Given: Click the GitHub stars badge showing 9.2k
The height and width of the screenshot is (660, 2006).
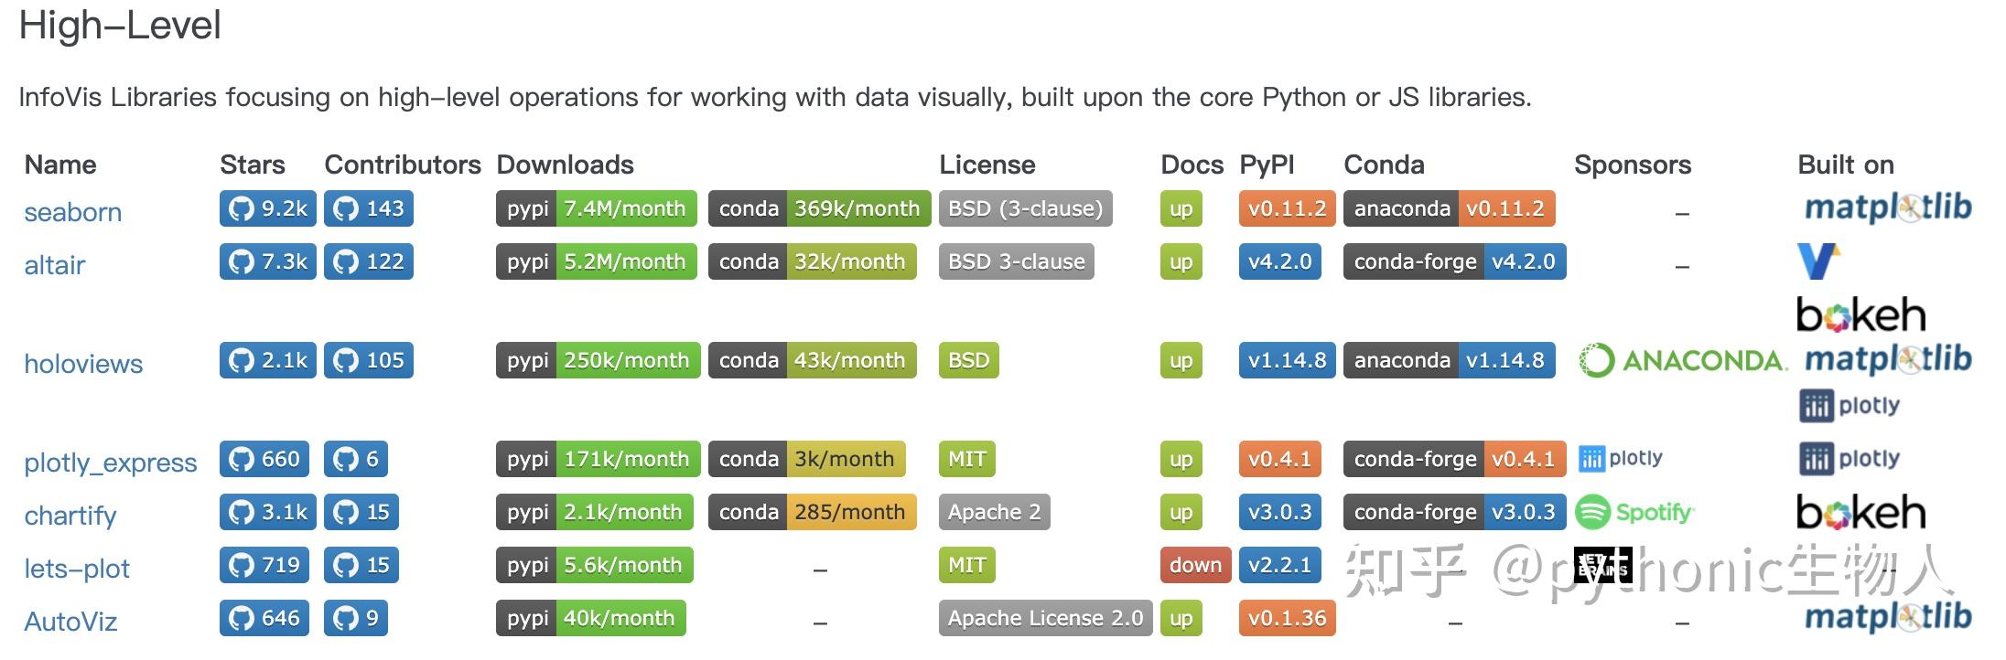Looking at the screenshot, I should click(x=266, y=208).
